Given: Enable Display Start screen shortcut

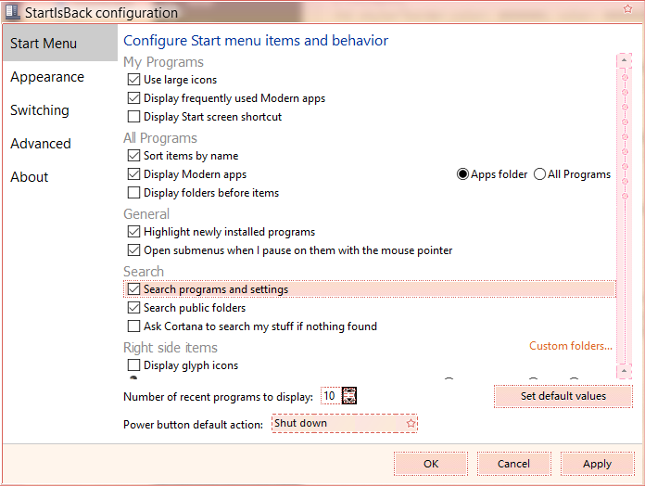Looking at the screenshot, I should pyautogui.click(x=134, y=117).
